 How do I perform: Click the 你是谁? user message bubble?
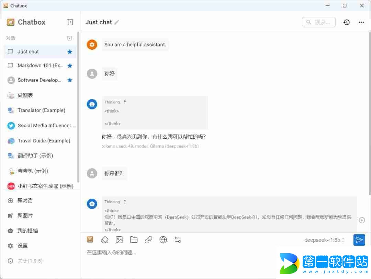point(114,173)
